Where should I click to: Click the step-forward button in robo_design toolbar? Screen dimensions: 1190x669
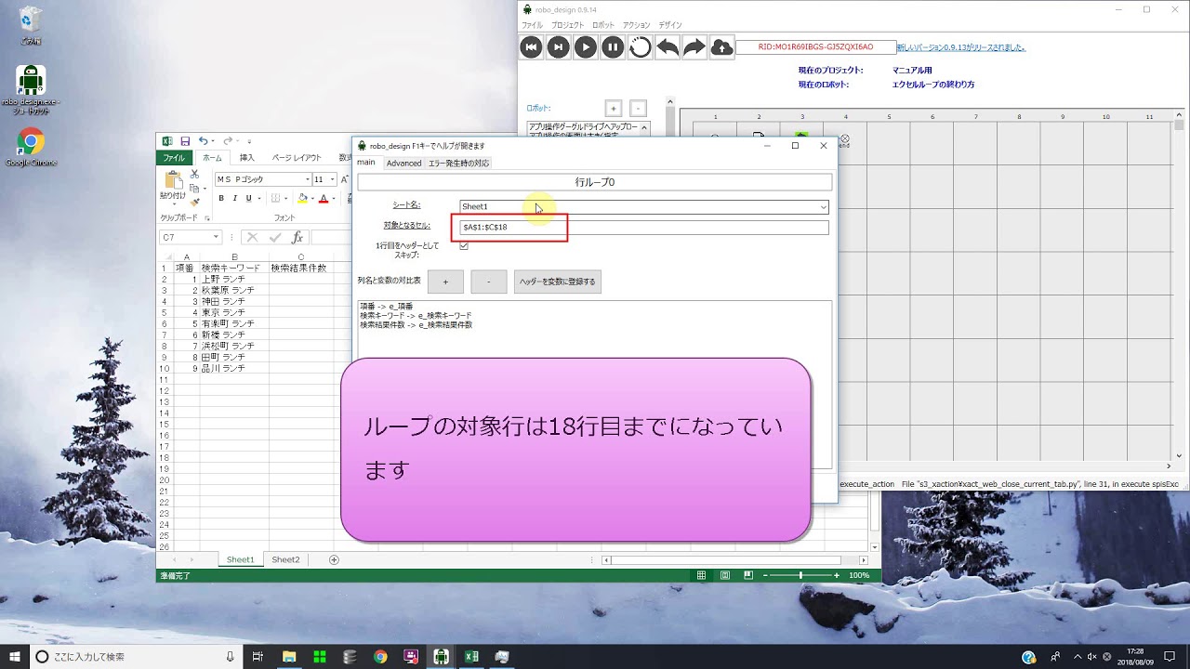point(558,47)
